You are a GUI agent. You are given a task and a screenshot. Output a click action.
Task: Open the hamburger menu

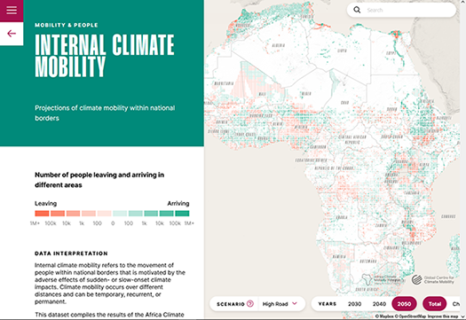click(12, 11)
